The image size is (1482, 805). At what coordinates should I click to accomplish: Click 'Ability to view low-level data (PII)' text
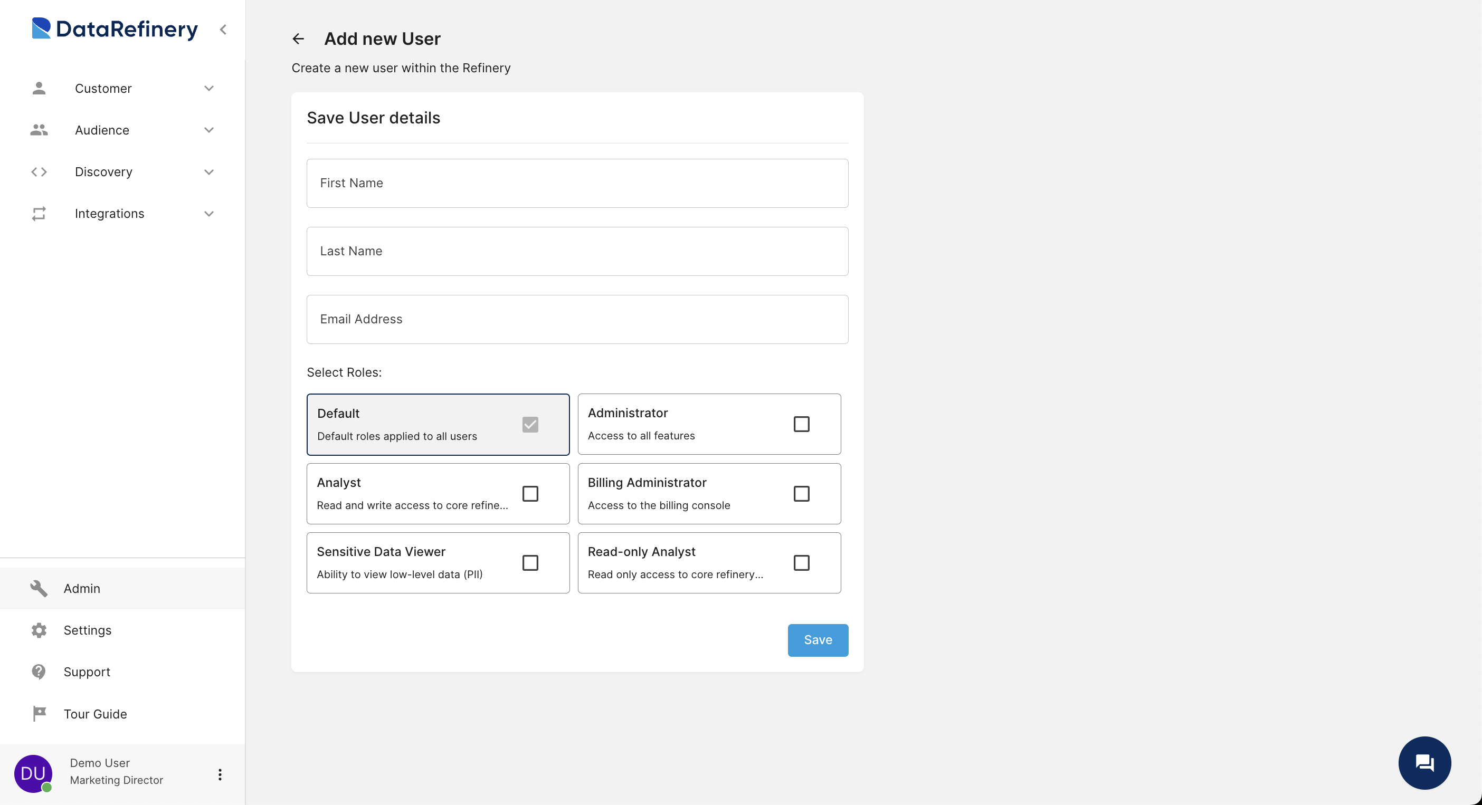point(400,574)
